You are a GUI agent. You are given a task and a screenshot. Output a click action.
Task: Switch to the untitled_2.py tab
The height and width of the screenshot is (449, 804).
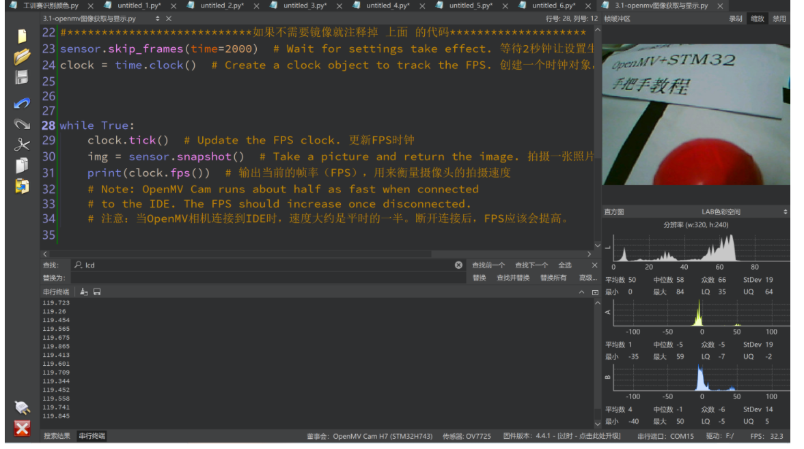tap(222, 5)
